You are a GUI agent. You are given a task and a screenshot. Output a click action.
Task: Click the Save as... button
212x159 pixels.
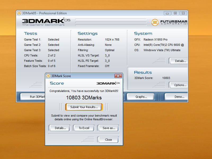click(x=109, y=128)
